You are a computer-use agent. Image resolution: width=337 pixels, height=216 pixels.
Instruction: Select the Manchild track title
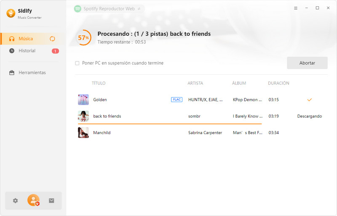click(x=102, y=133)
